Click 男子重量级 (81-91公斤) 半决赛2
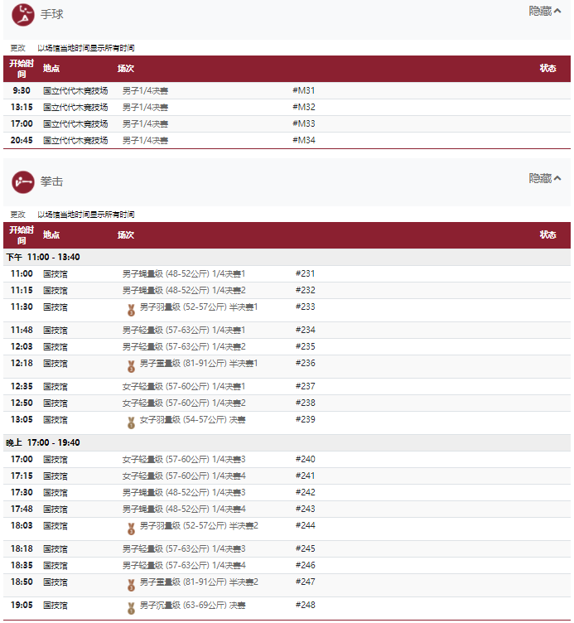Viewport: 574px width, 623px height. tap(199, 582)
